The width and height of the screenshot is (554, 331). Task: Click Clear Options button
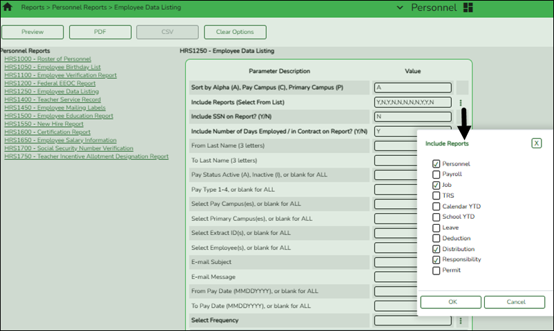click(235, 32)
